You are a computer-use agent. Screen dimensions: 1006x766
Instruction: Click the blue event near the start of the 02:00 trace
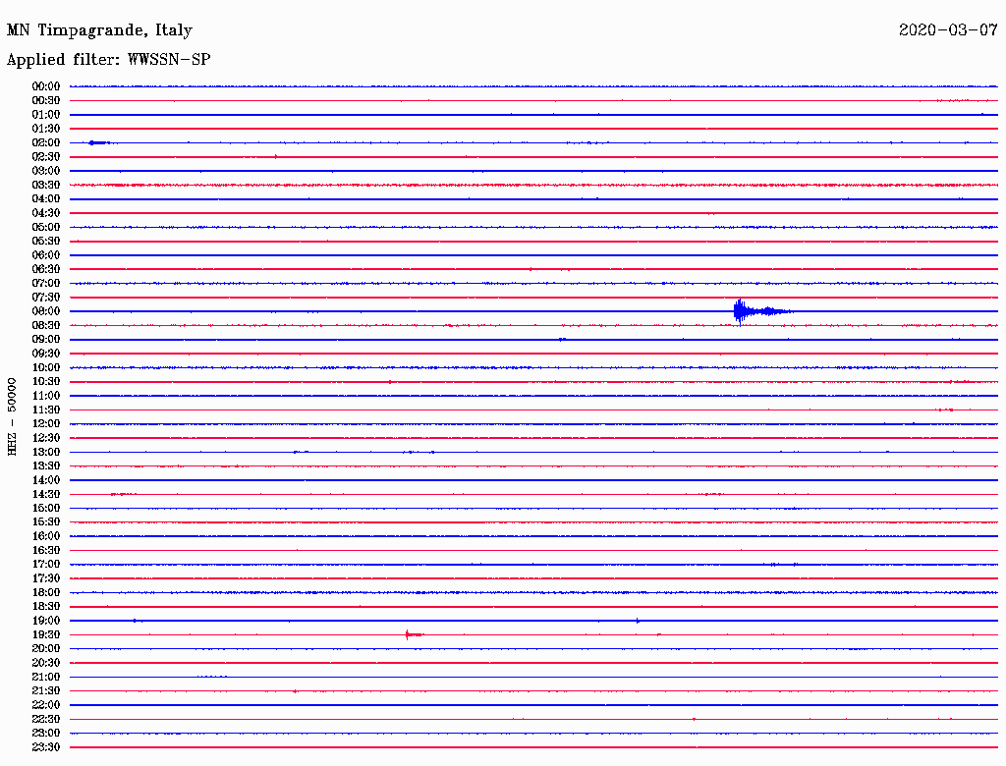tap(99, 142)
